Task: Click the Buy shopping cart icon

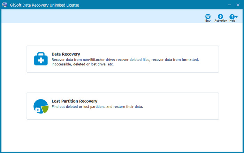Action: coord(208,16)
